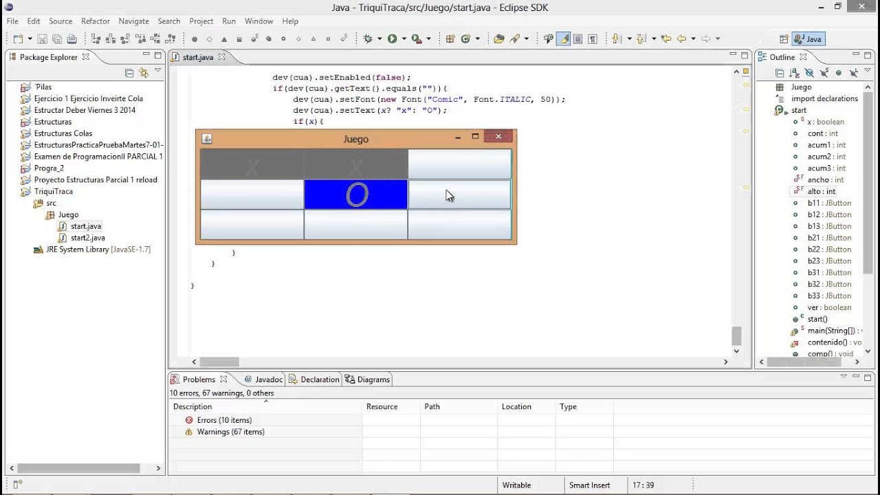The width and height of the screenshot is (880, 495).
Task: Click the New Java Class icon
Action: point(465,39)
